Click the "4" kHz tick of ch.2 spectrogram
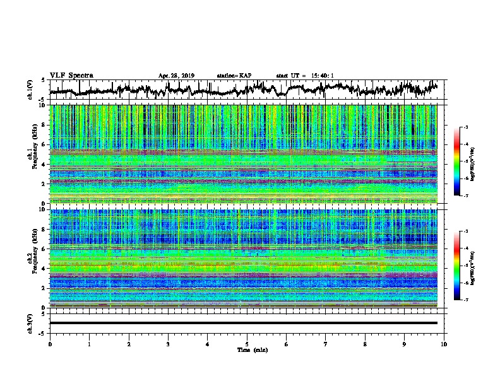The image size is (500, 386). pos(45,269)
